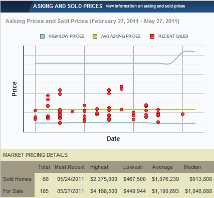Viewport: 214px width, 198px height.
Task: Click median asking price $1,048,888
Action: tap(198, 191)
